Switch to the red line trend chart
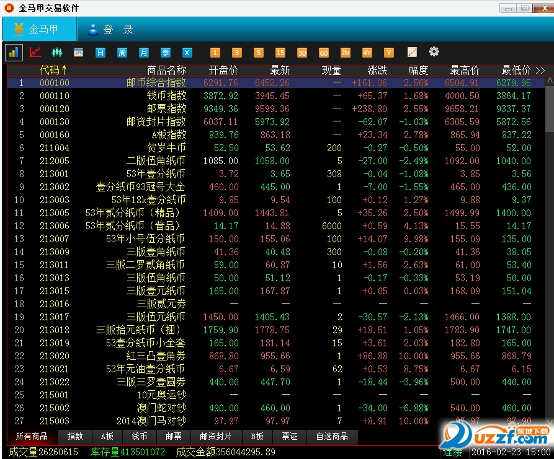The height and width of the screenshot is (459, 554). (35, 52)
